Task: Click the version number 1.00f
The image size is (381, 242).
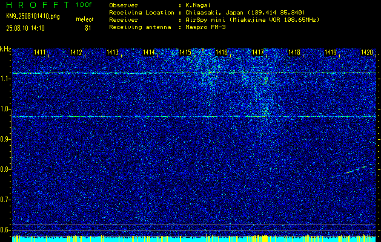Action: 84,5
